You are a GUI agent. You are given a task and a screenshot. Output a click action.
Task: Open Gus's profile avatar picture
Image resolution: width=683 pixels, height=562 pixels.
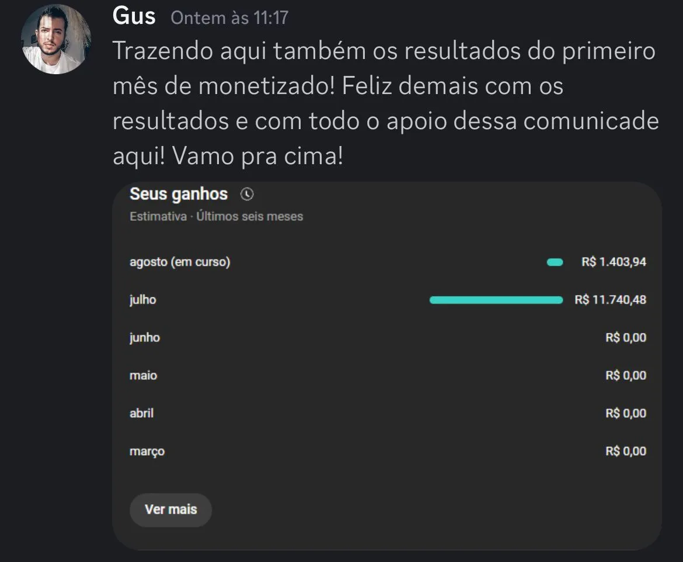(x=56, y=40)
